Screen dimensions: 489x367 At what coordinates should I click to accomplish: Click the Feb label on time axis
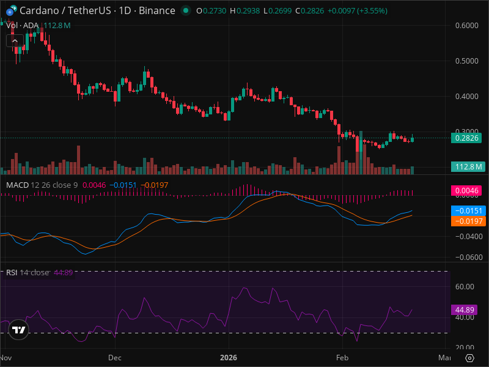click(342, 358)
